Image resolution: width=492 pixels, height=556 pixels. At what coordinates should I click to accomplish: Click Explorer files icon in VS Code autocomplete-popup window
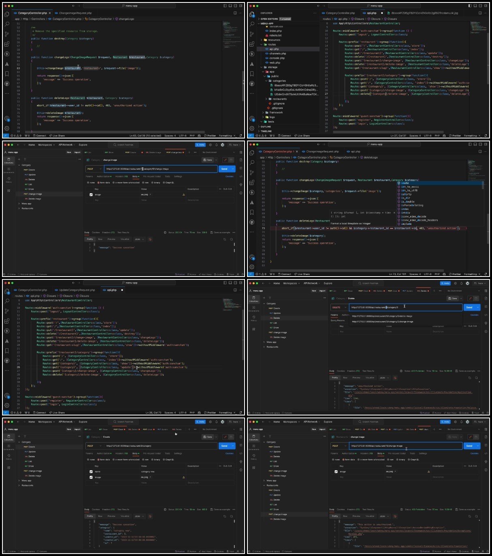(252, 153)
